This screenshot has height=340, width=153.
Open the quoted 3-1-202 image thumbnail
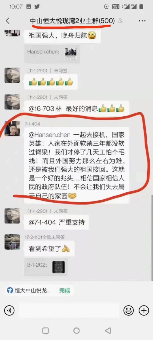tap(59, 267)
